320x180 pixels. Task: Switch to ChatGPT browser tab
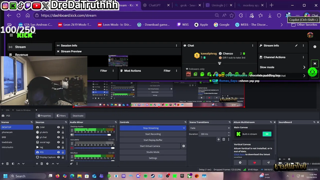(x=155, y=5)
